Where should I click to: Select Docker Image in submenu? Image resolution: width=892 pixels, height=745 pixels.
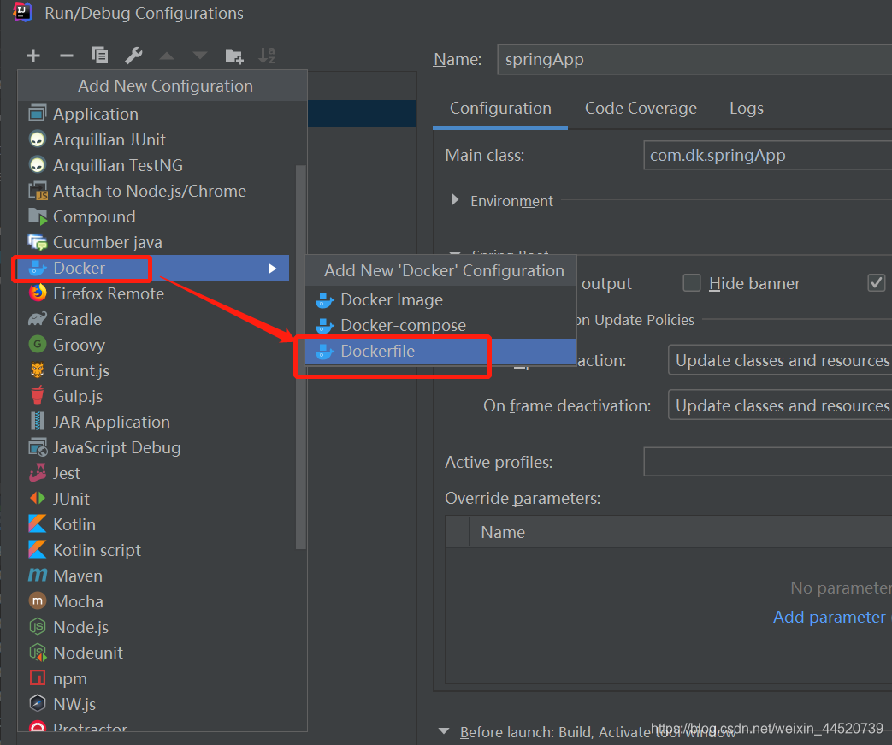(x=441, y=300)
